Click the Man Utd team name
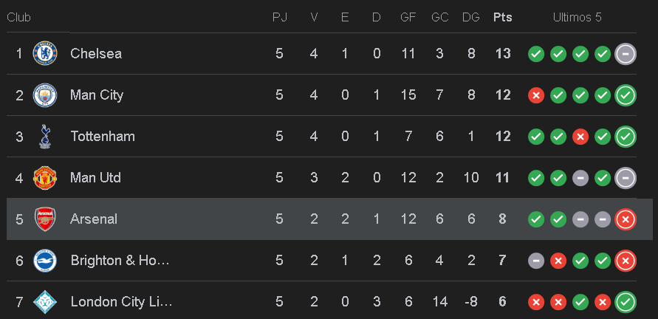 click(x=95, y=178)
